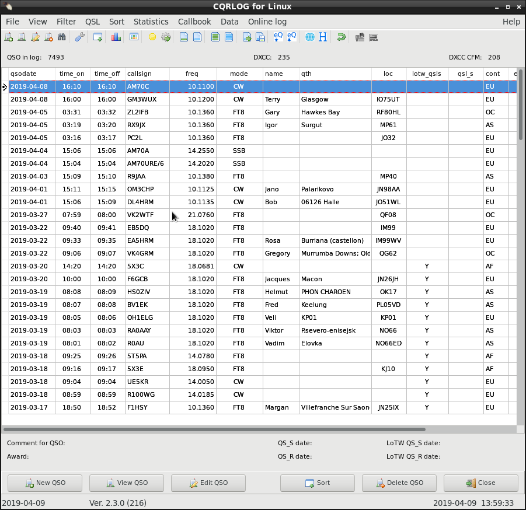526x510 pixels.
Task: Click the New QSO button at bottom
Action: [45, 483]
